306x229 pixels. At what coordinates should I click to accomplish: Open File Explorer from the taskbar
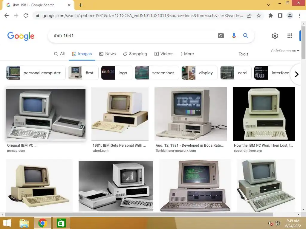click(x=24, y=223)
